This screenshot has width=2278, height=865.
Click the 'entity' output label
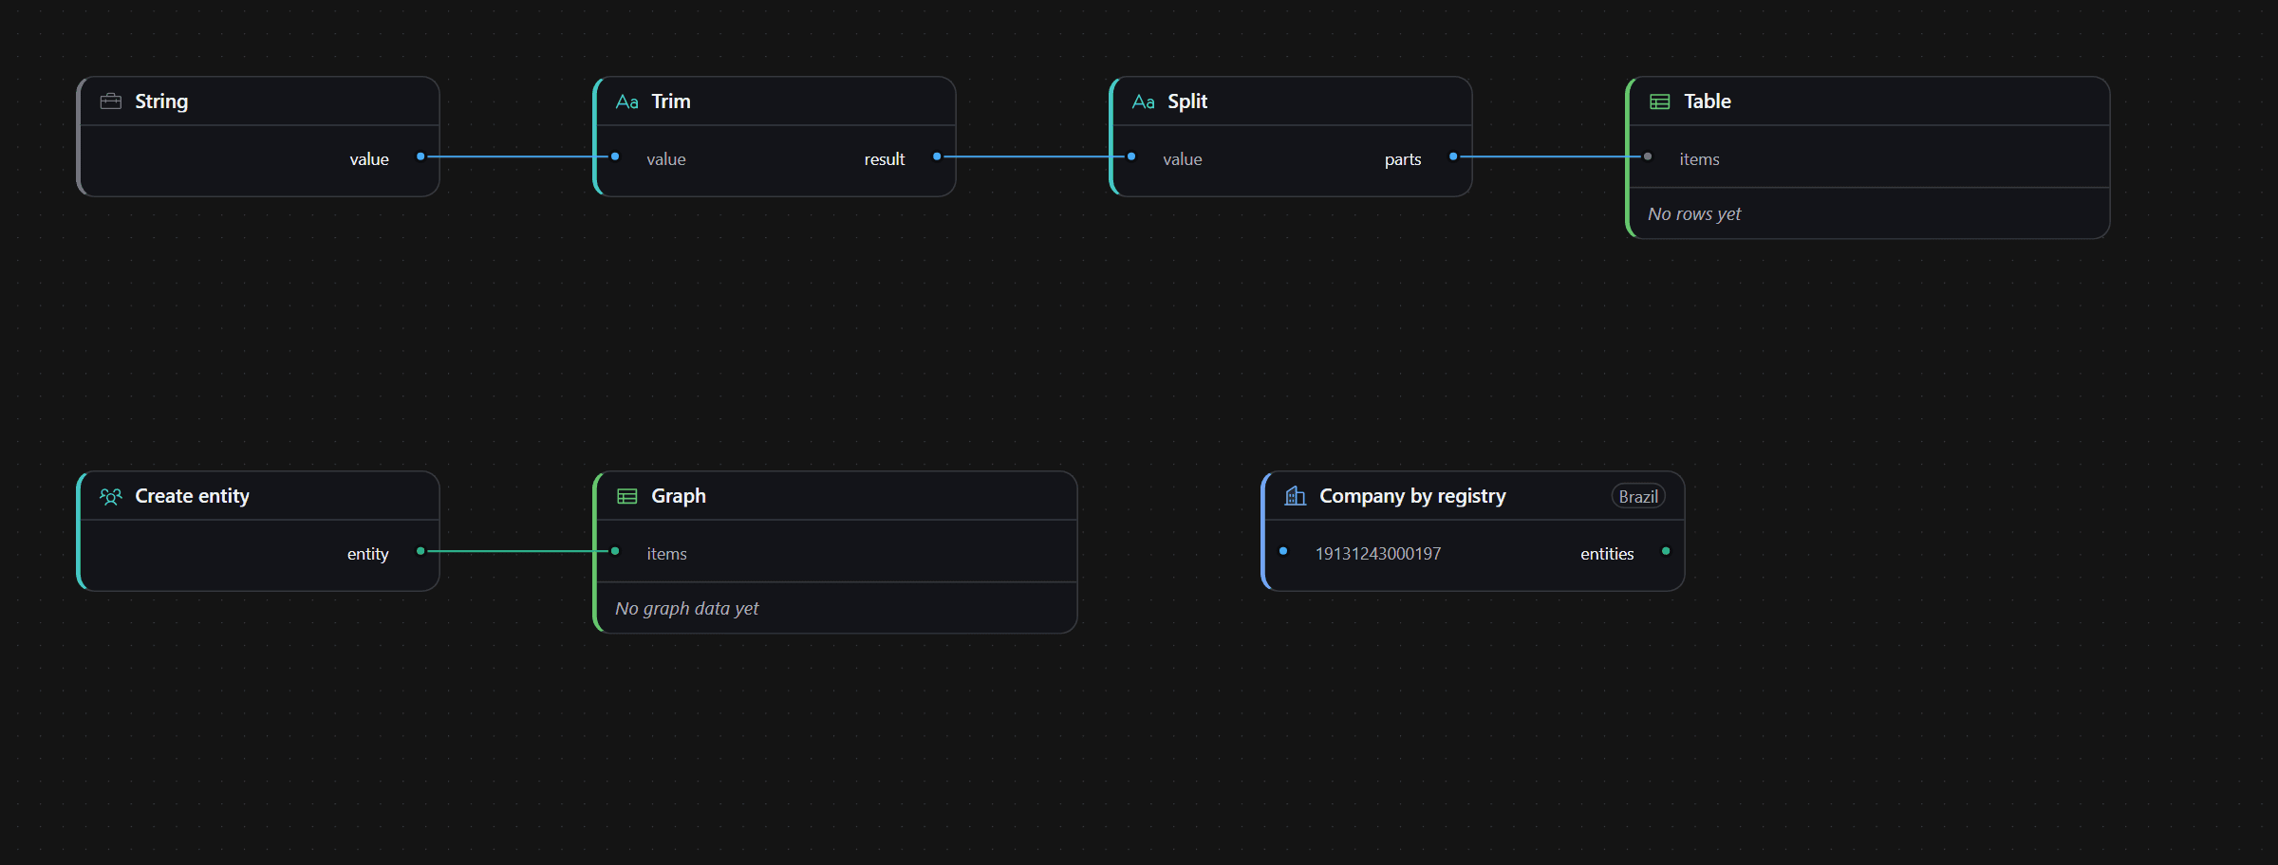pyautogui.click(x=368, y=554)
